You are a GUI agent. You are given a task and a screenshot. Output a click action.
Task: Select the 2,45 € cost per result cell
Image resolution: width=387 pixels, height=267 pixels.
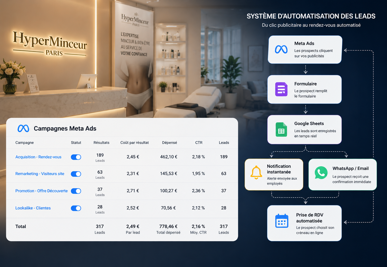133,157
